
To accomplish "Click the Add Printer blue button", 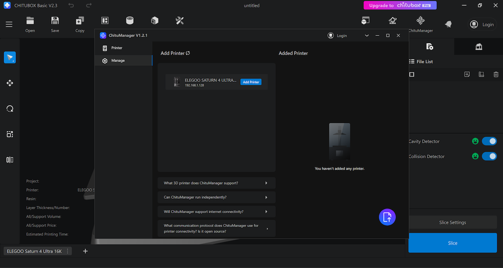I will point(251,82).
